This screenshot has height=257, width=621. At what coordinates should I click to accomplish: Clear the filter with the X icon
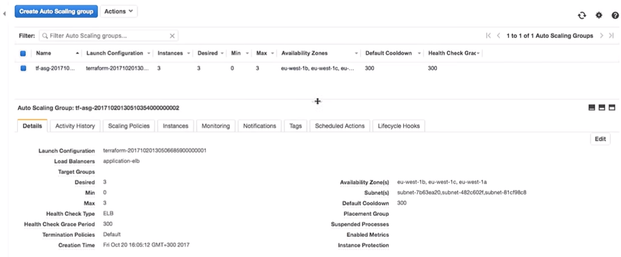coord(172,36)
